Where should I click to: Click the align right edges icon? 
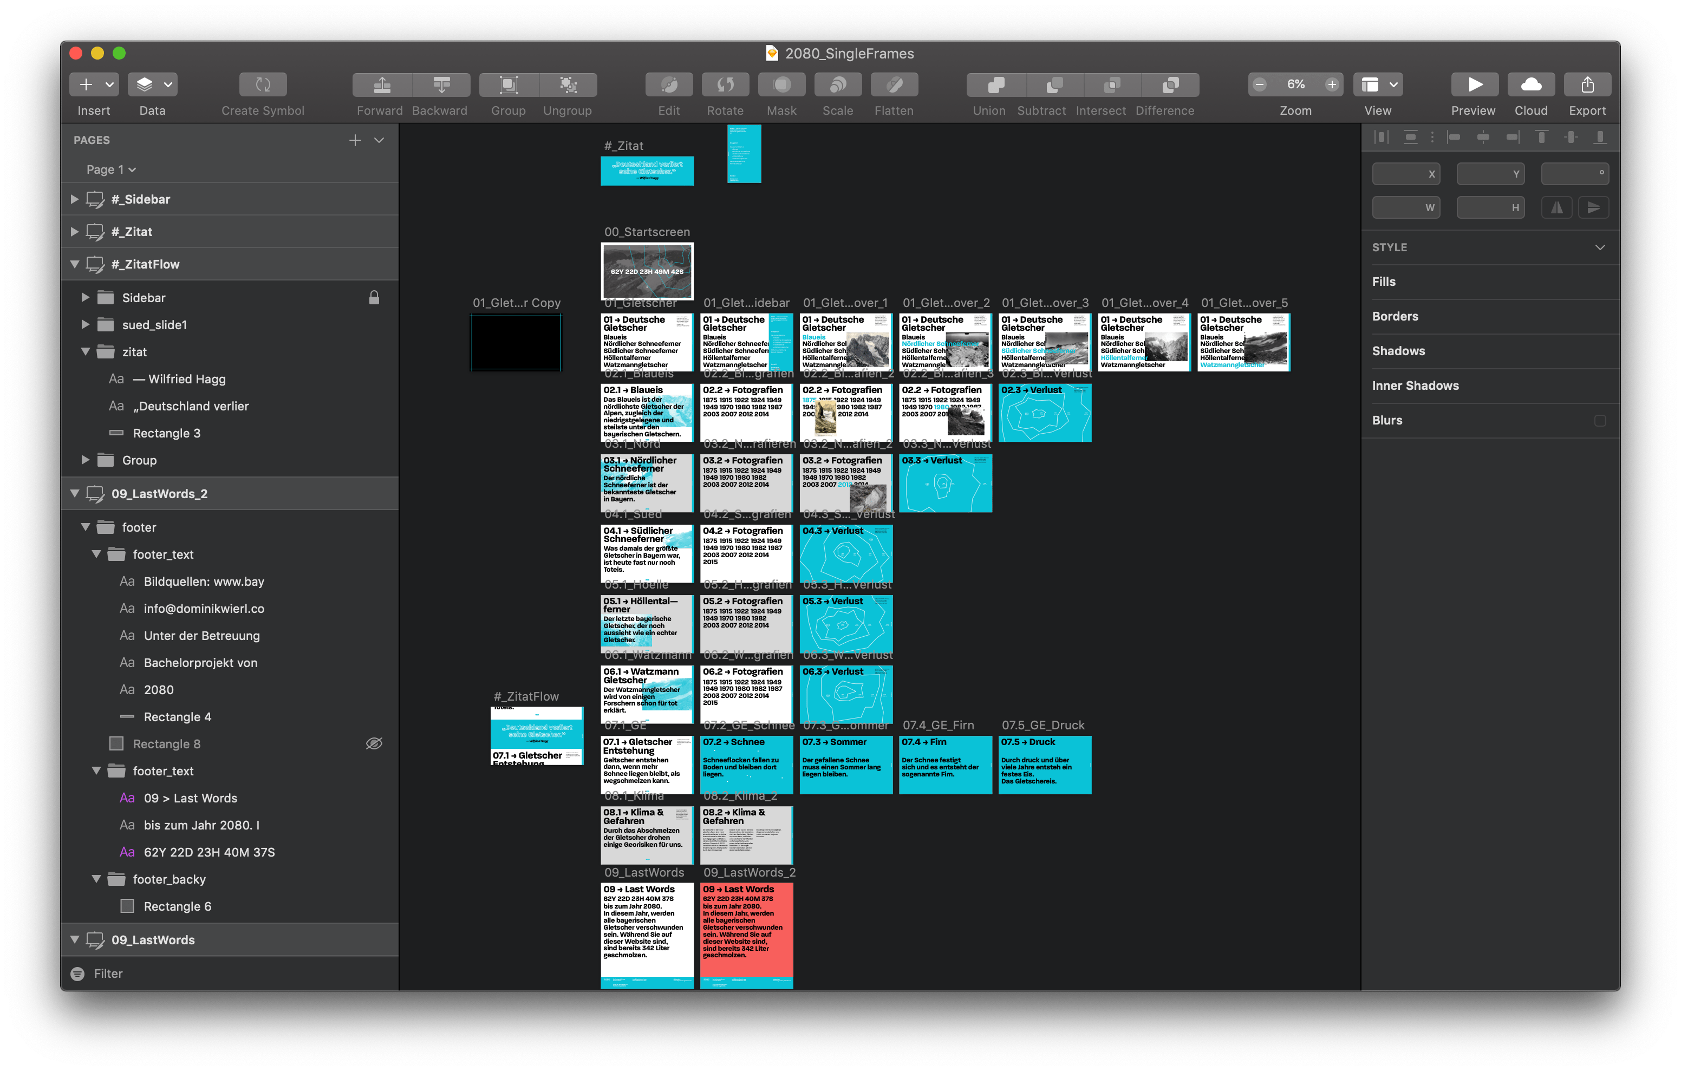(x=1512, y=138)
